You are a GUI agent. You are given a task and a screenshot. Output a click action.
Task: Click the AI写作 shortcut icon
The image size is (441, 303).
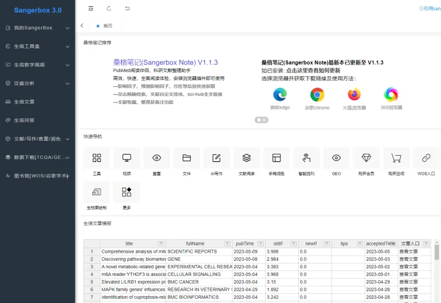(x=216, y=158)
